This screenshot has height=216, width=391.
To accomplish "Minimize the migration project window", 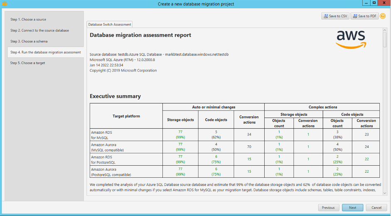I will [366, 3].
